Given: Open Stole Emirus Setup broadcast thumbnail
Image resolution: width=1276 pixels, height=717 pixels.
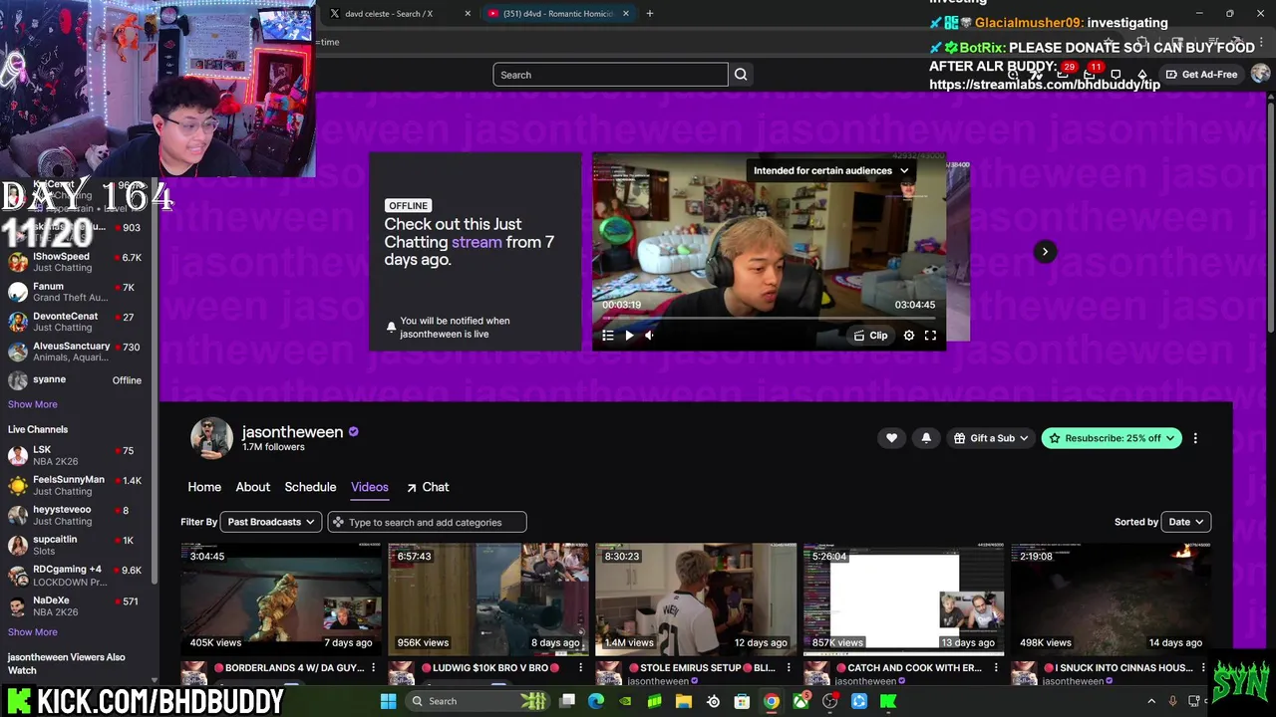Looking at the screenshot, I should coord(696,598).
